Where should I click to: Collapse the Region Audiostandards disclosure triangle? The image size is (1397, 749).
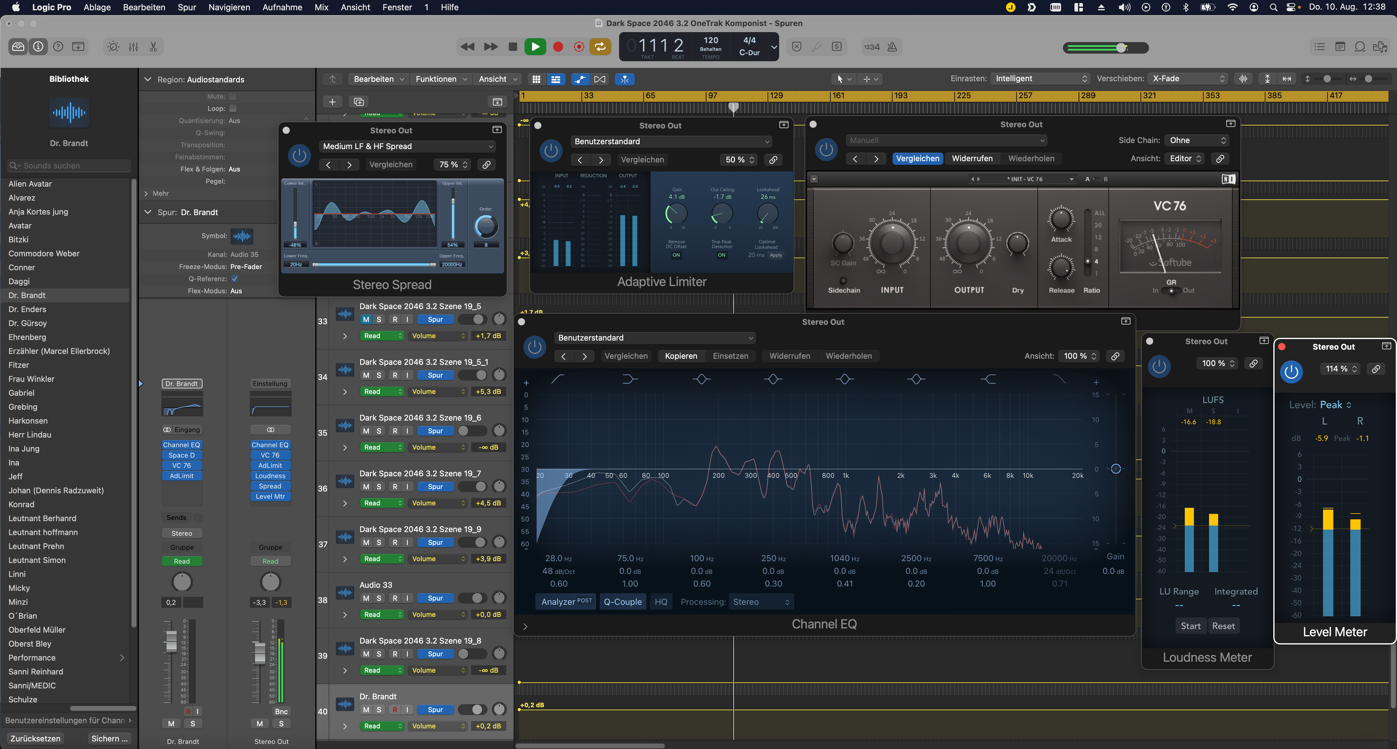148,79
